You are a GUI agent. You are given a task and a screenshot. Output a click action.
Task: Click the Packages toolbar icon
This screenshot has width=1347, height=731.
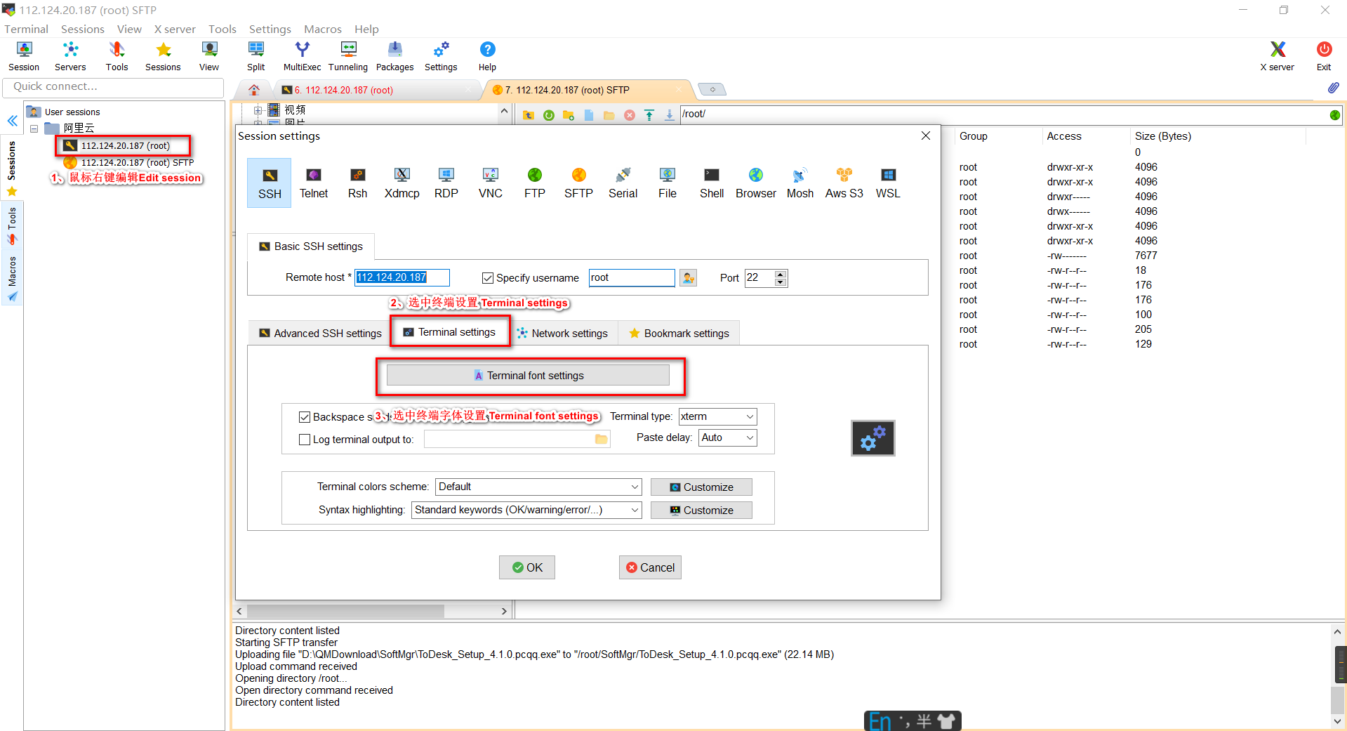[394, 55]
